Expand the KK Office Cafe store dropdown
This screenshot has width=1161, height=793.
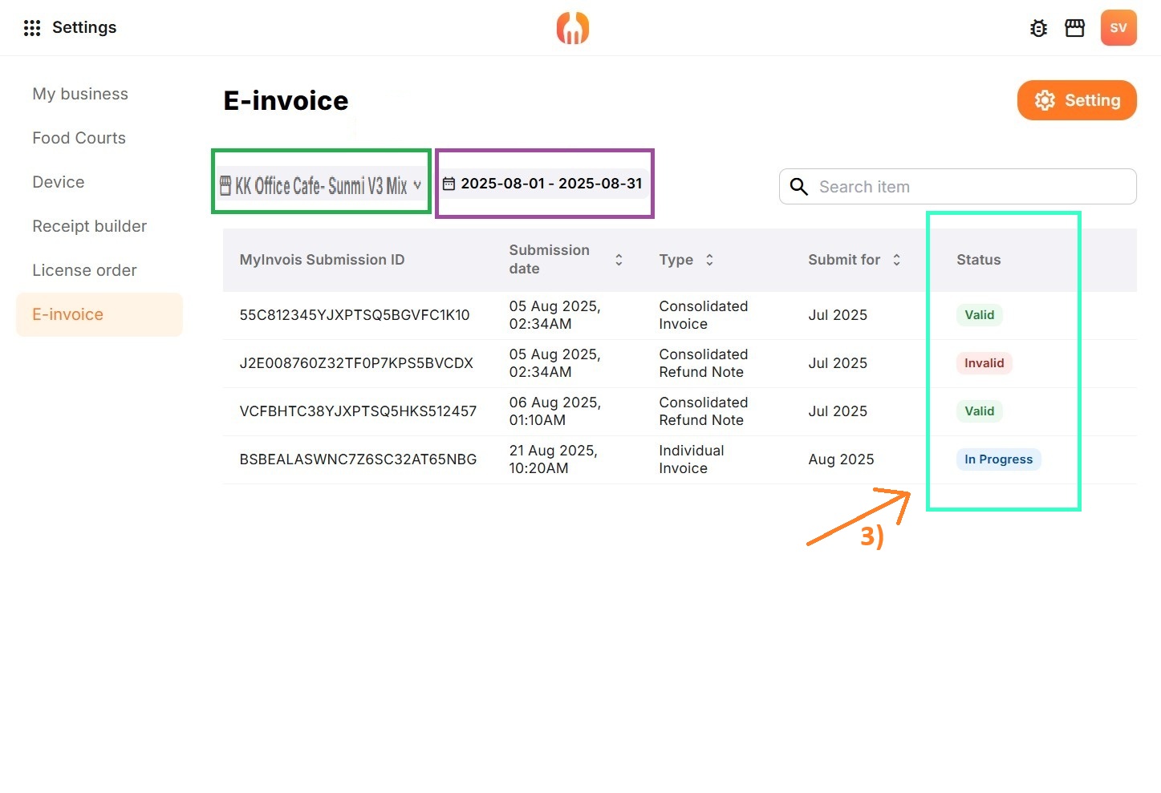tap(321, 185)
